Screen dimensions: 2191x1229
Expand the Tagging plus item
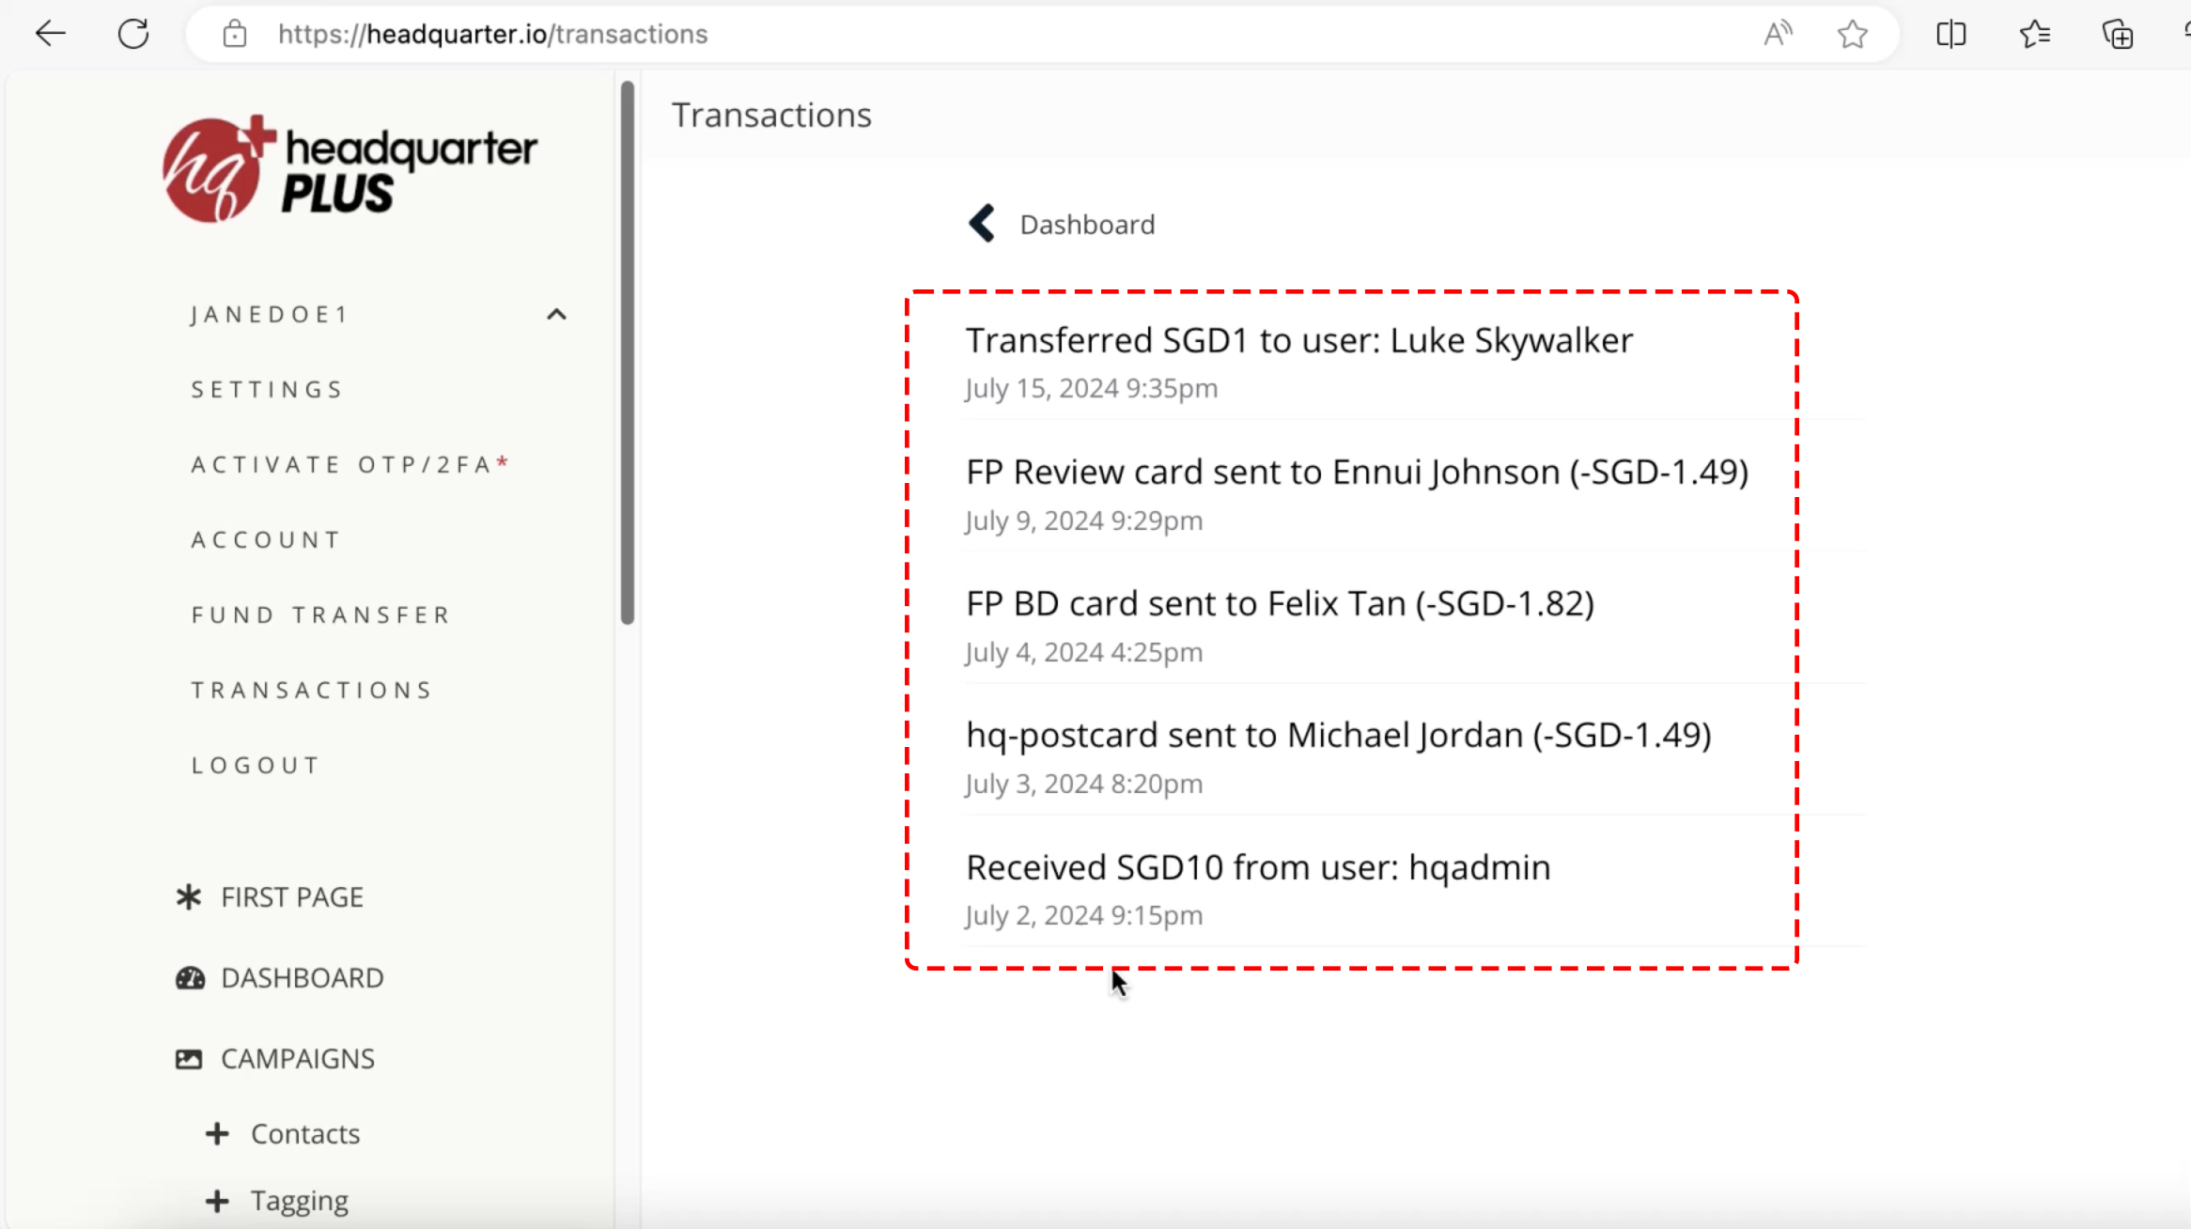point(217,1201)
